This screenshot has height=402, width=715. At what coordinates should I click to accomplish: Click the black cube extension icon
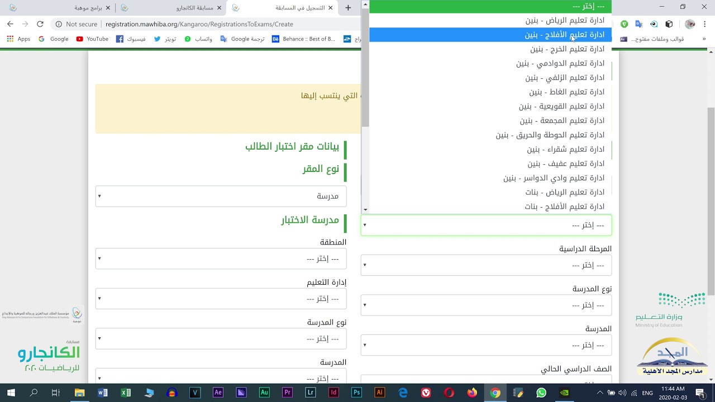[669, 24]
